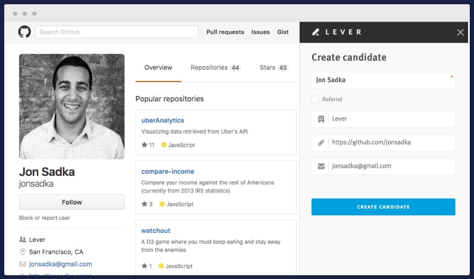Click the 43 count badge on Stars
This screenshot has height=279, width=474.
283,68
